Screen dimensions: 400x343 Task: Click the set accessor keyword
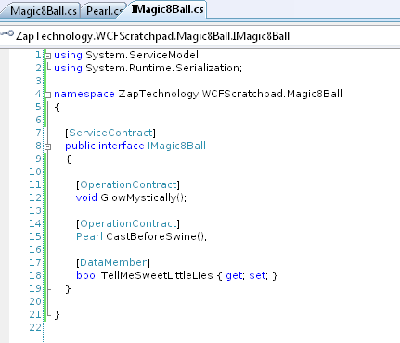257,275
